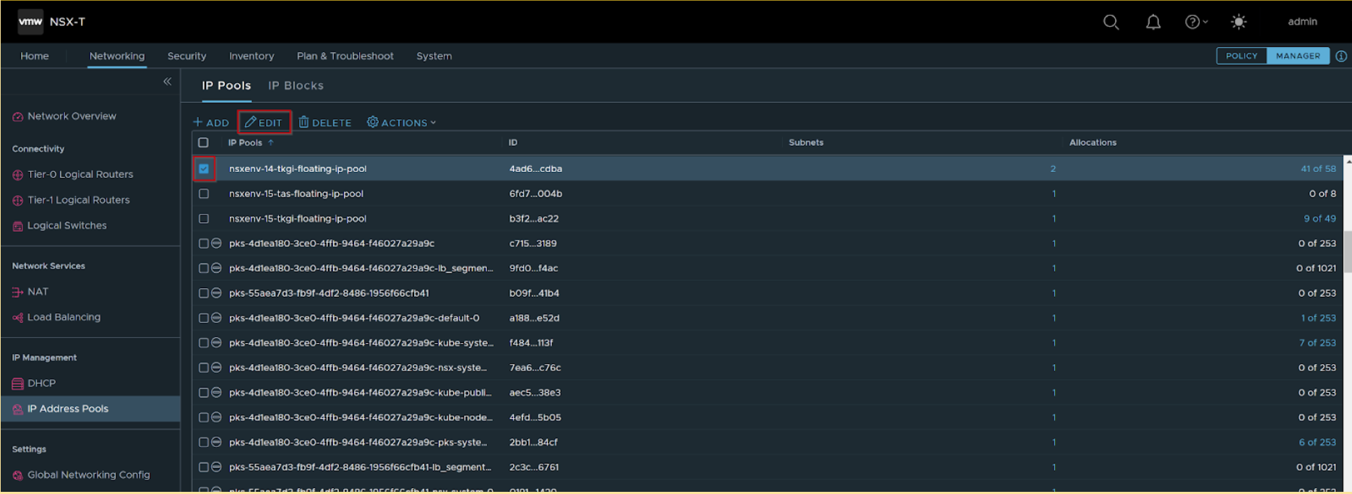Open Load Balancing in the sidebar
Screen dimensions: 1352x494
(64, 317)
